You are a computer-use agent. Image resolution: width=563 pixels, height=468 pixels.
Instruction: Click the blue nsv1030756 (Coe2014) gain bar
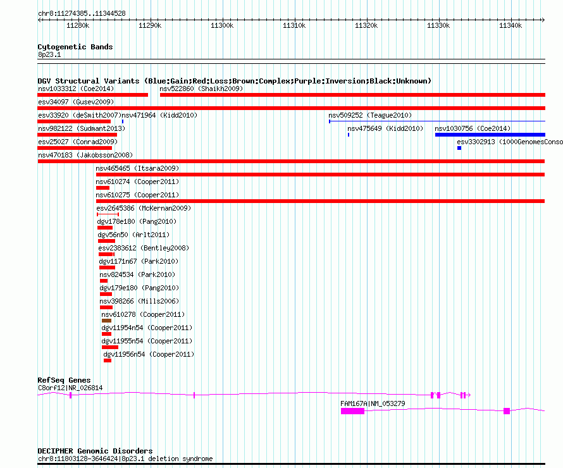pos(490,135)
